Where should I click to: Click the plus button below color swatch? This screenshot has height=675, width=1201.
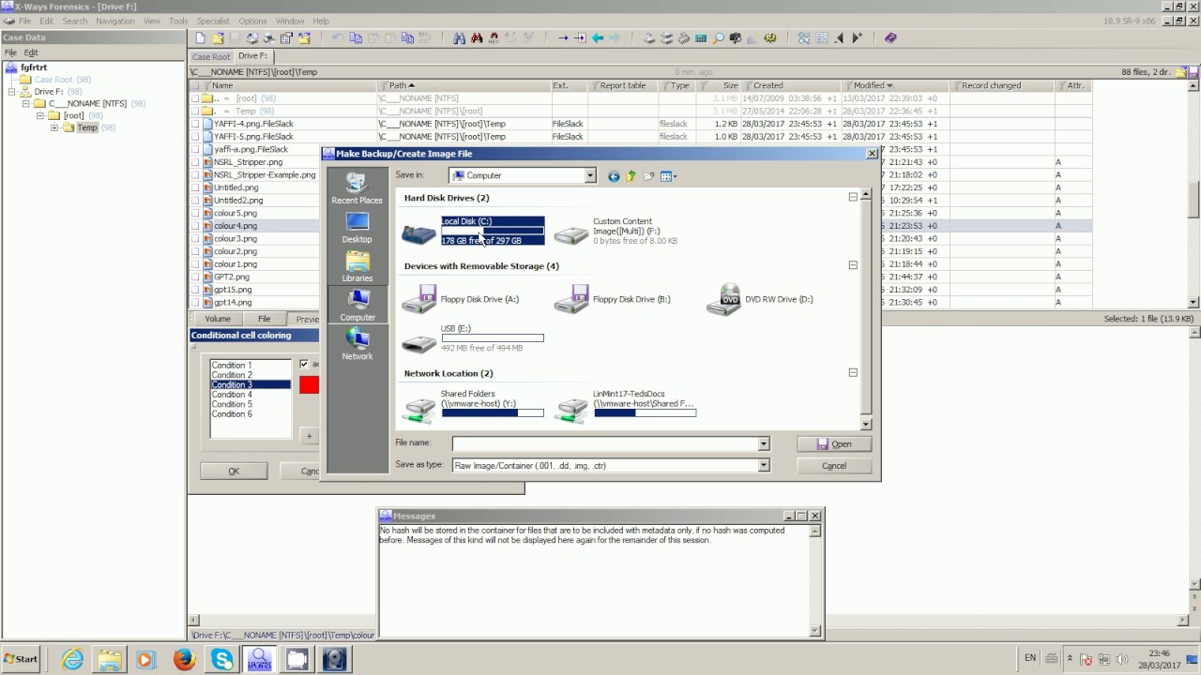(309, 436)
